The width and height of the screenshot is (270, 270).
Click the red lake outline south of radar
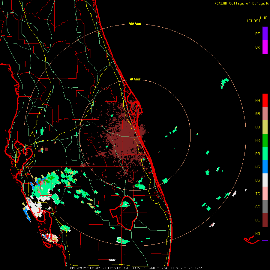[x=124, y=213]
